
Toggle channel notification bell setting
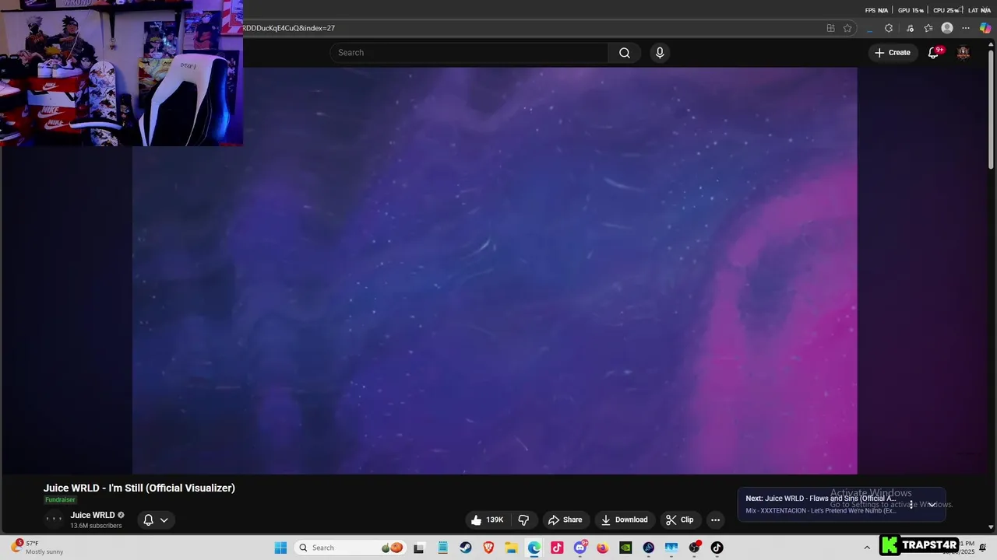point(148,520)
